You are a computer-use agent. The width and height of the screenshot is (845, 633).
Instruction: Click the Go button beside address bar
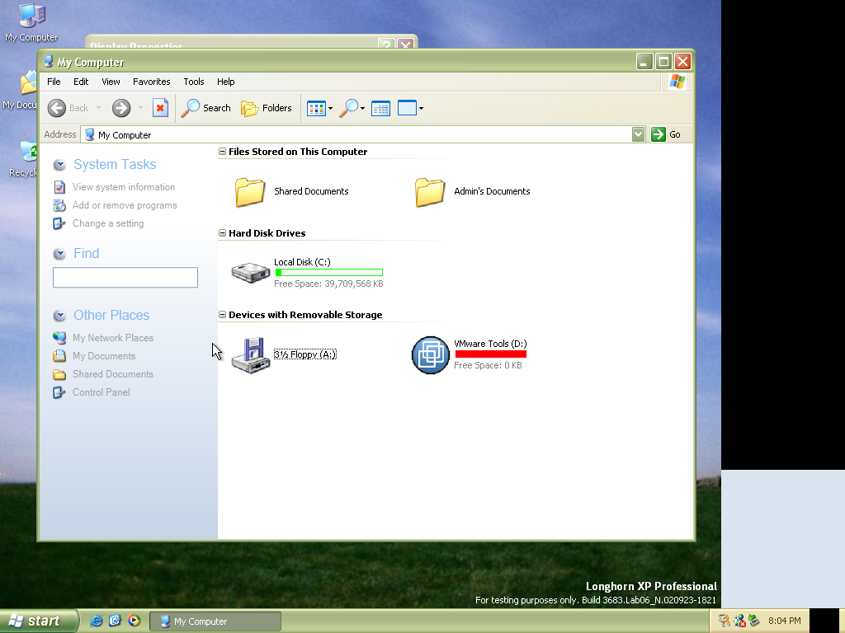tap(667, 134)
